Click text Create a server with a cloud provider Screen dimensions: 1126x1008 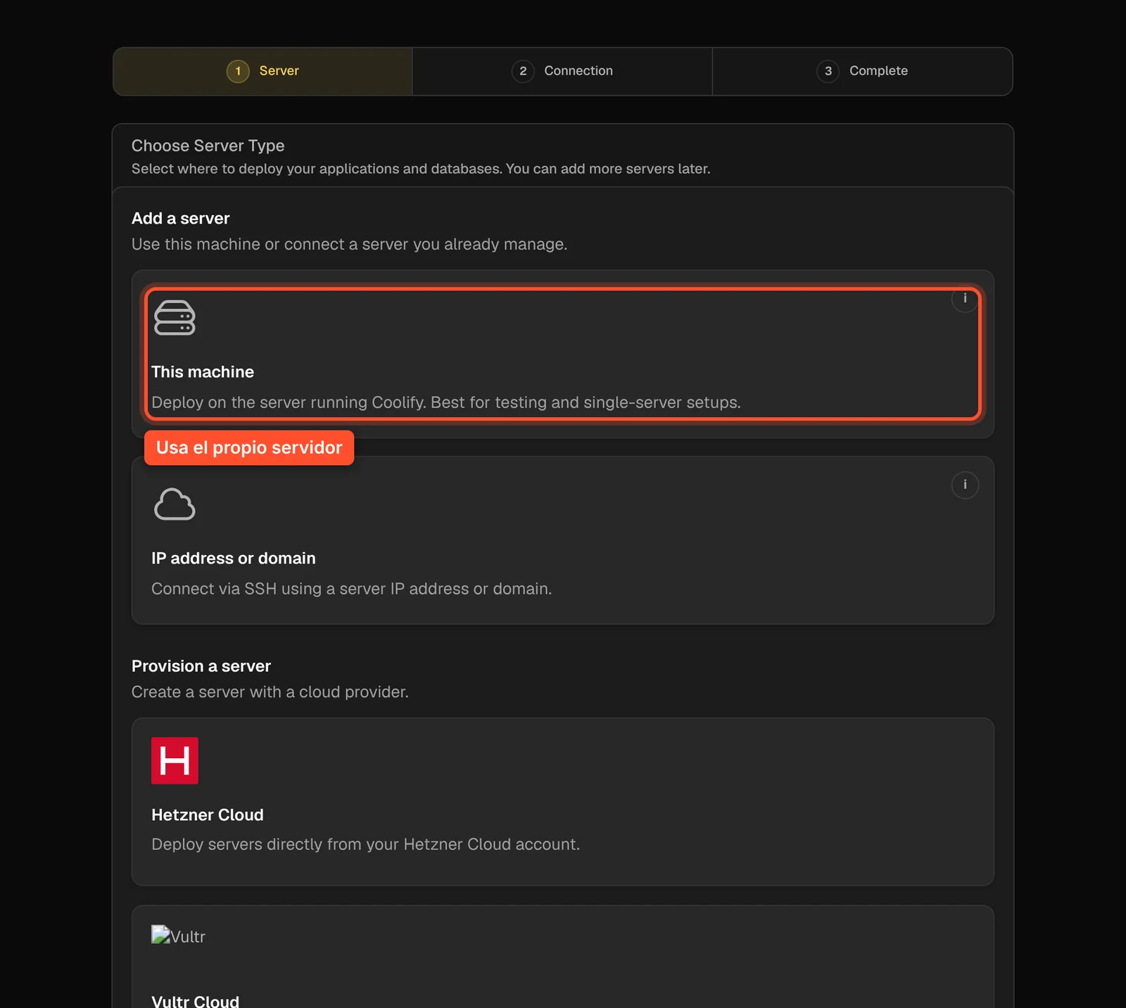click(270, 692)
